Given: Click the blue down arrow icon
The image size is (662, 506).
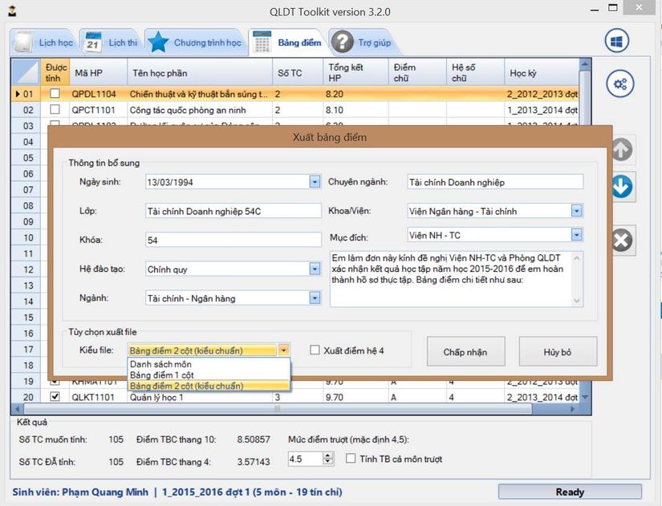Looking at the screenshot, I should pyautogui.click(x=622, y=187).
